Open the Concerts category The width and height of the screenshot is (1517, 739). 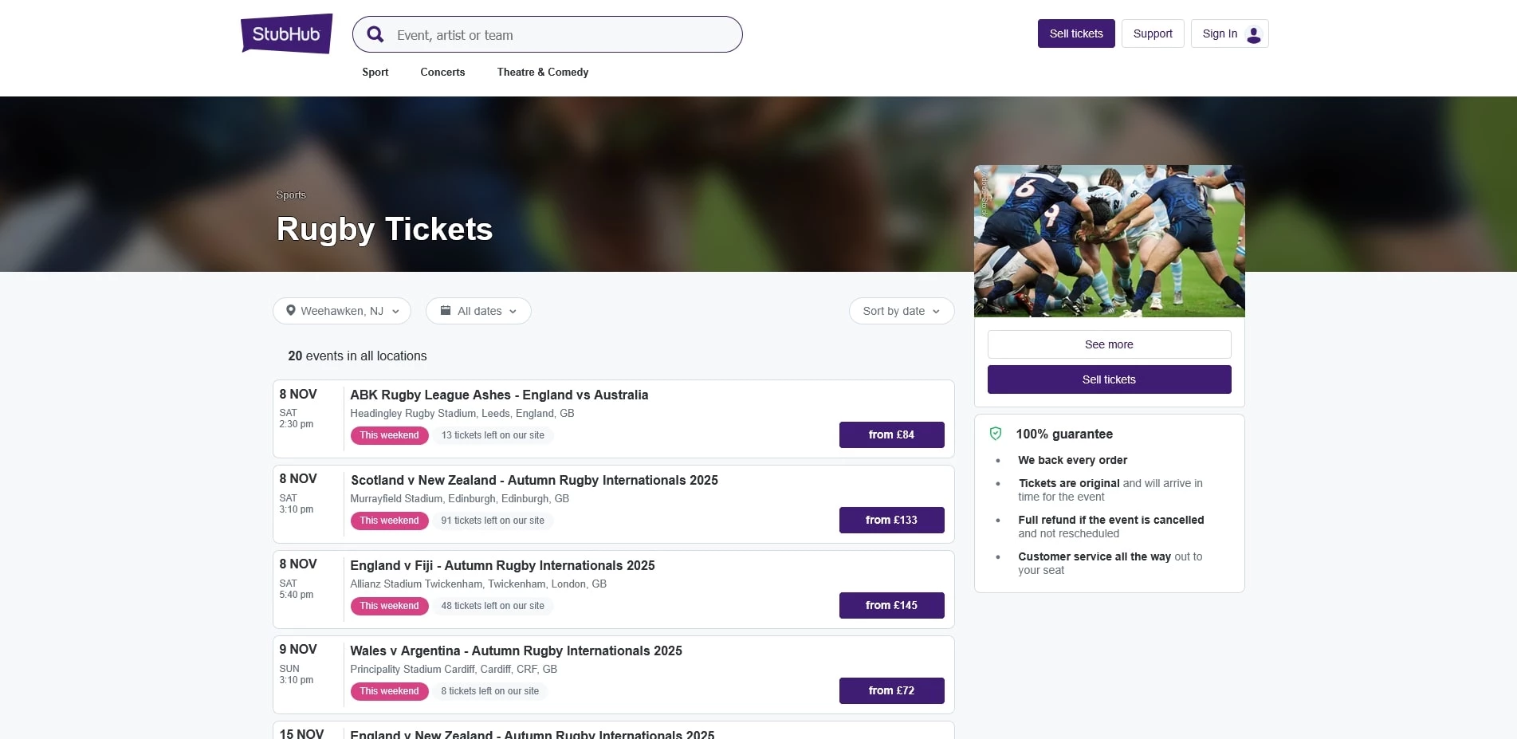[442, 72]
